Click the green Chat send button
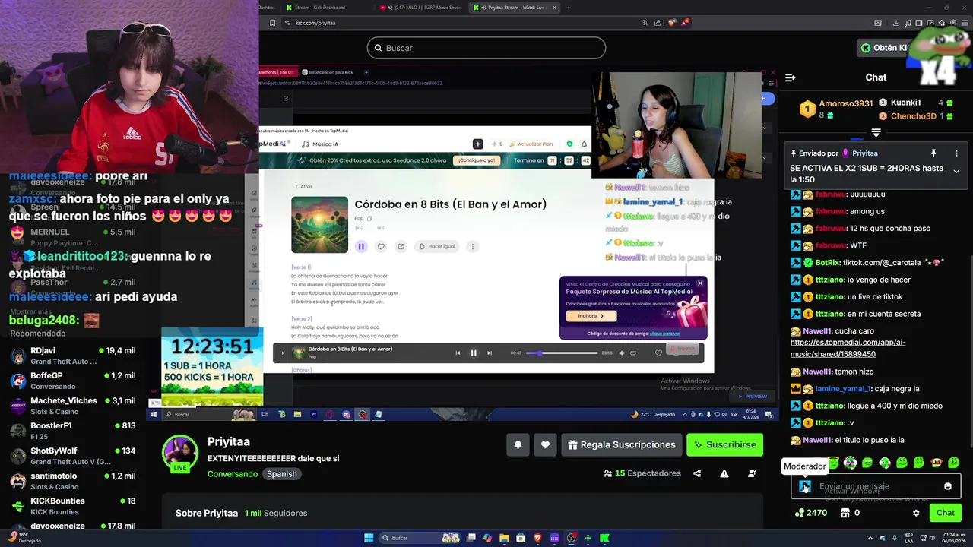973x547 pixels. coord(945,513)
